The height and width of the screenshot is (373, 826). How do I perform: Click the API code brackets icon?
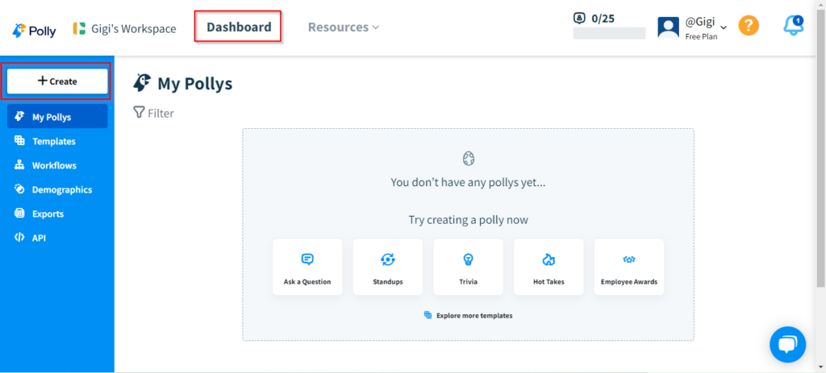click(x=19, y=238)
